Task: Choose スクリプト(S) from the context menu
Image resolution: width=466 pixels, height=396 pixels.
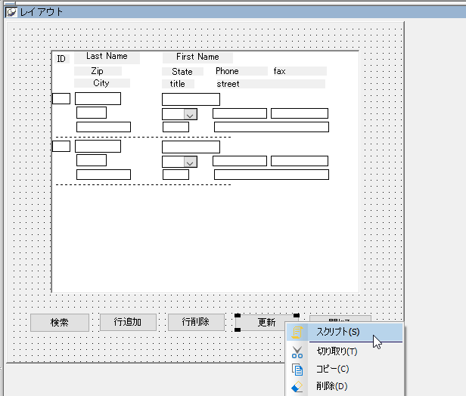Action: pos(337,332)
